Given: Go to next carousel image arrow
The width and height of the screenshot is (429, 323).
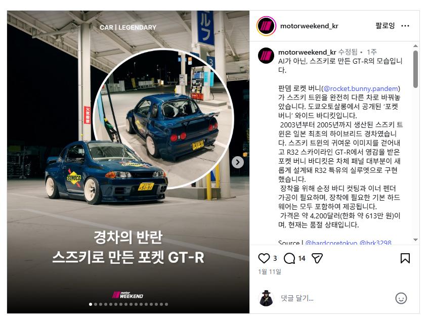Looking at the screenshot, I should (x=237, y=162).
